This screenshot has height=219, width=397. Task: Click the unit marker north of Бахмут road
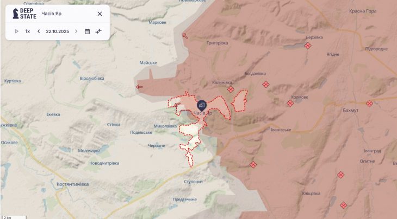tap(369, 104)
